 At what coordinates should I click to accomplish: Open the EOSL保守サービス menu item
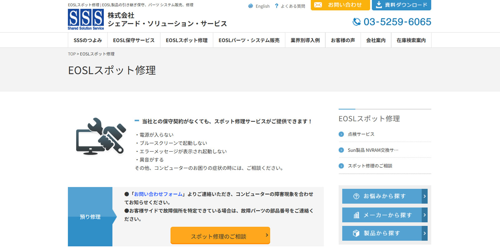[x=134, y=40]
